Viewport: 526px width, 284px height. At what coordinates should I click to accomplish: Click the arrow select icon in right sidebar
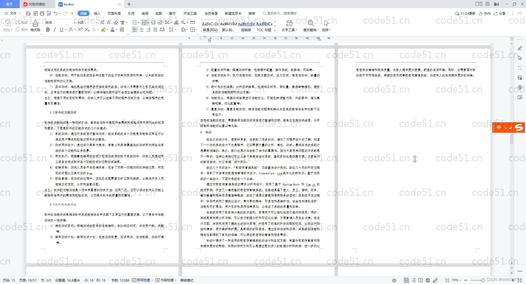click(520, 58)
